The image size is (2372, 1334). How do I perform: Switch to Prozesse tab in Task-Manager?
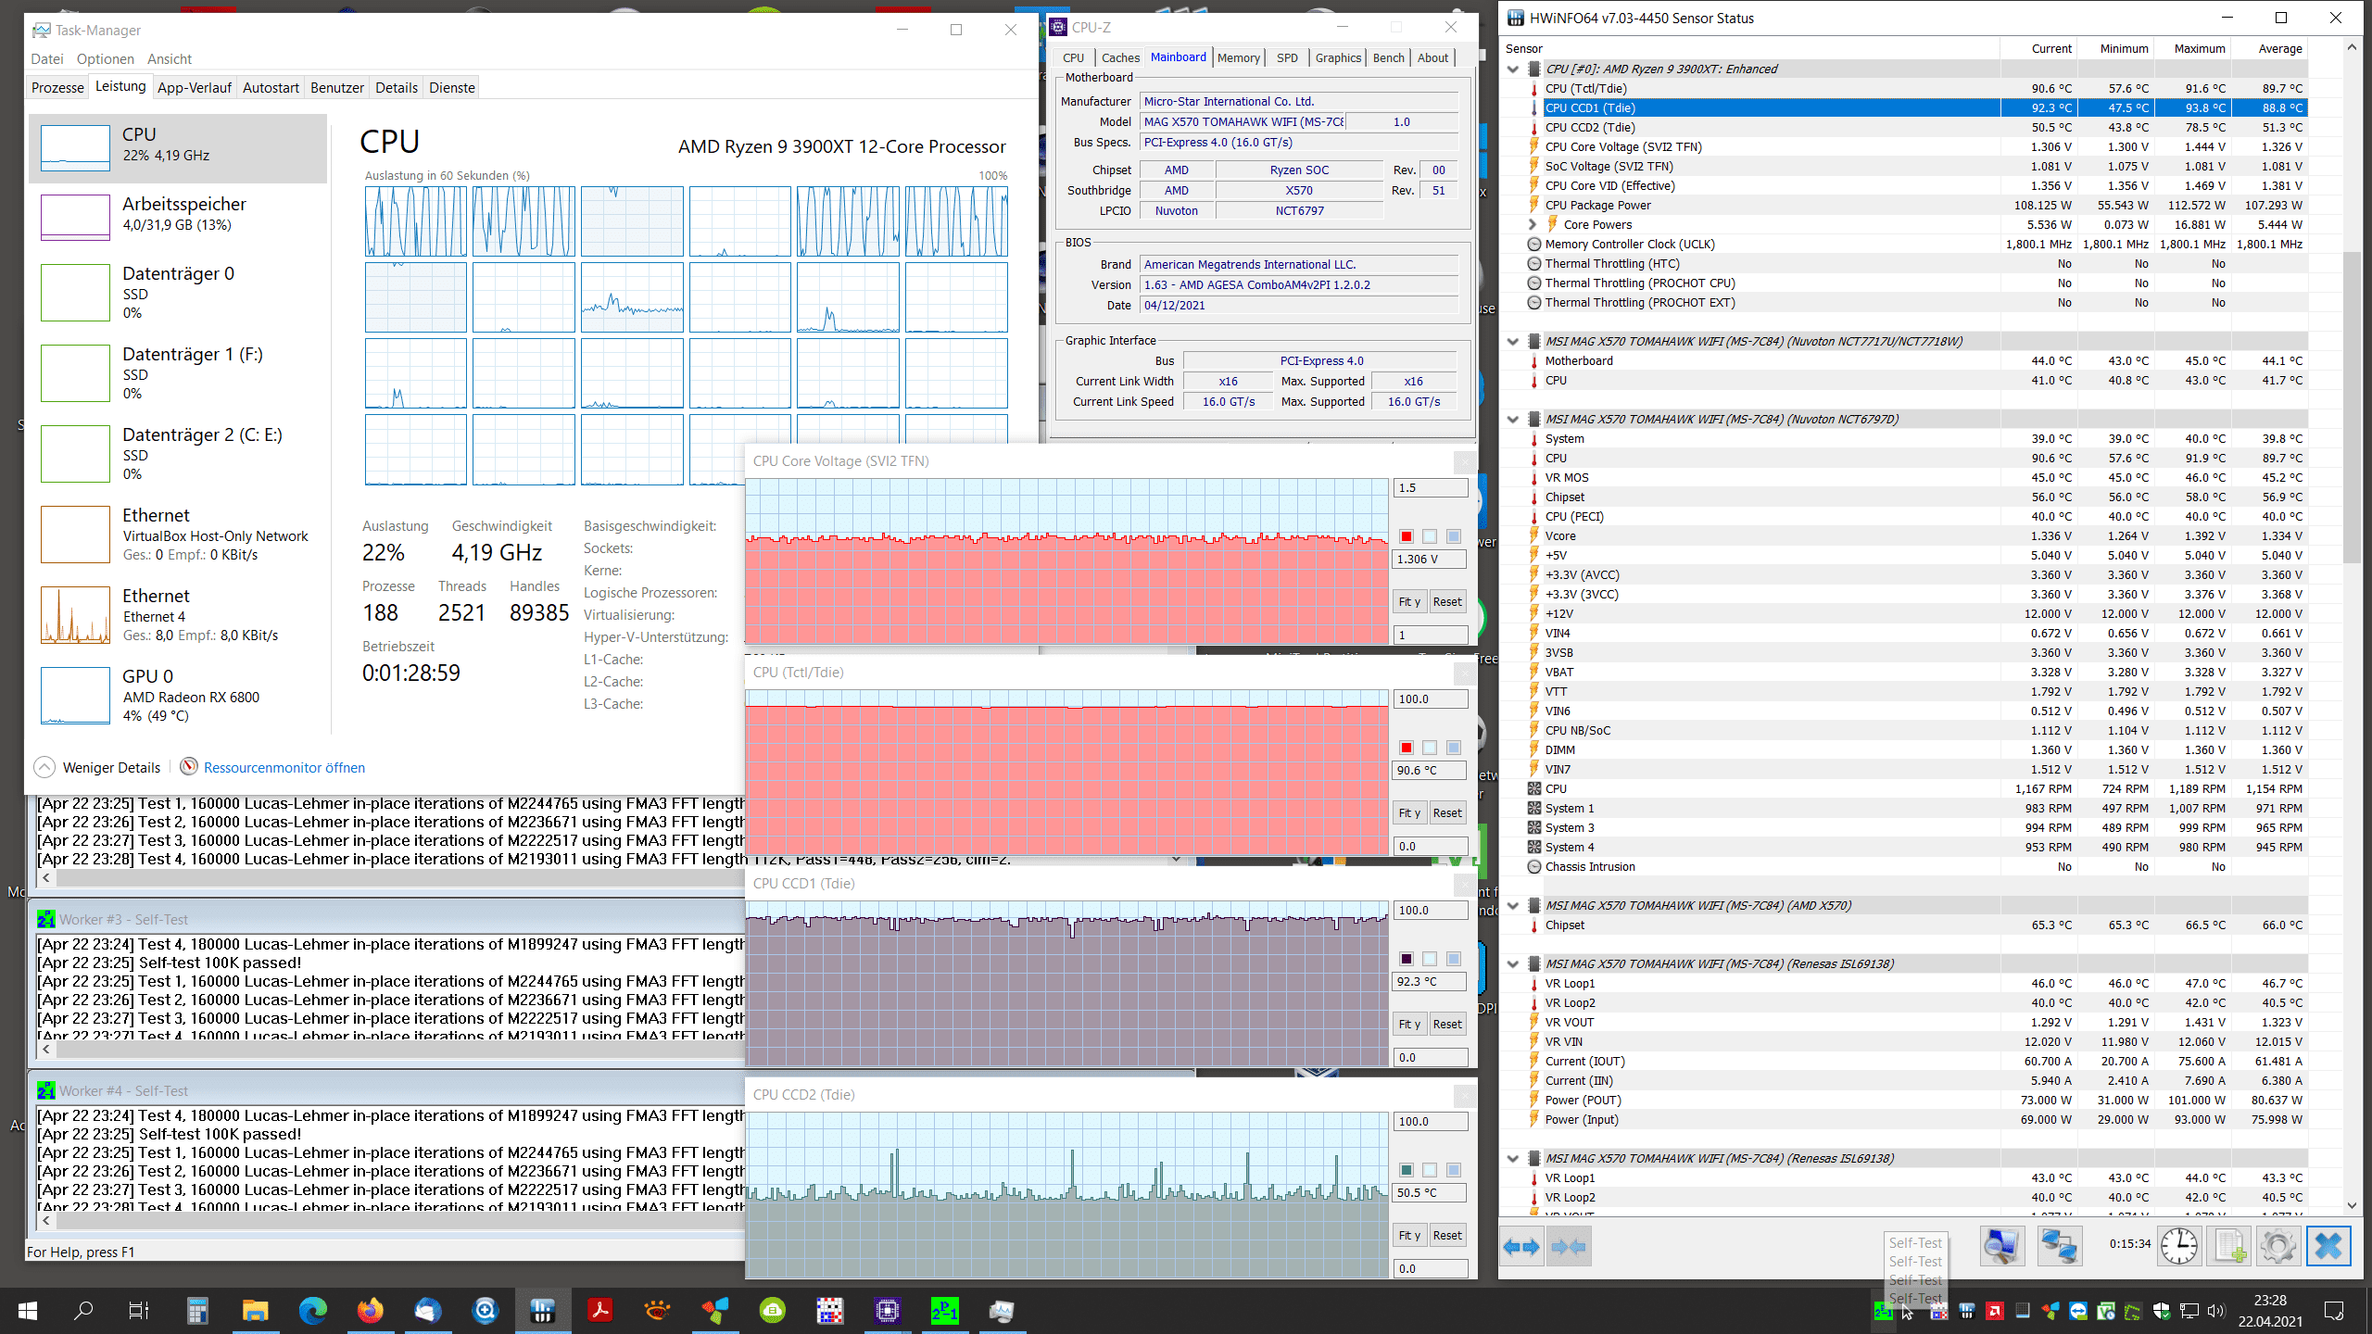[57, 87]
